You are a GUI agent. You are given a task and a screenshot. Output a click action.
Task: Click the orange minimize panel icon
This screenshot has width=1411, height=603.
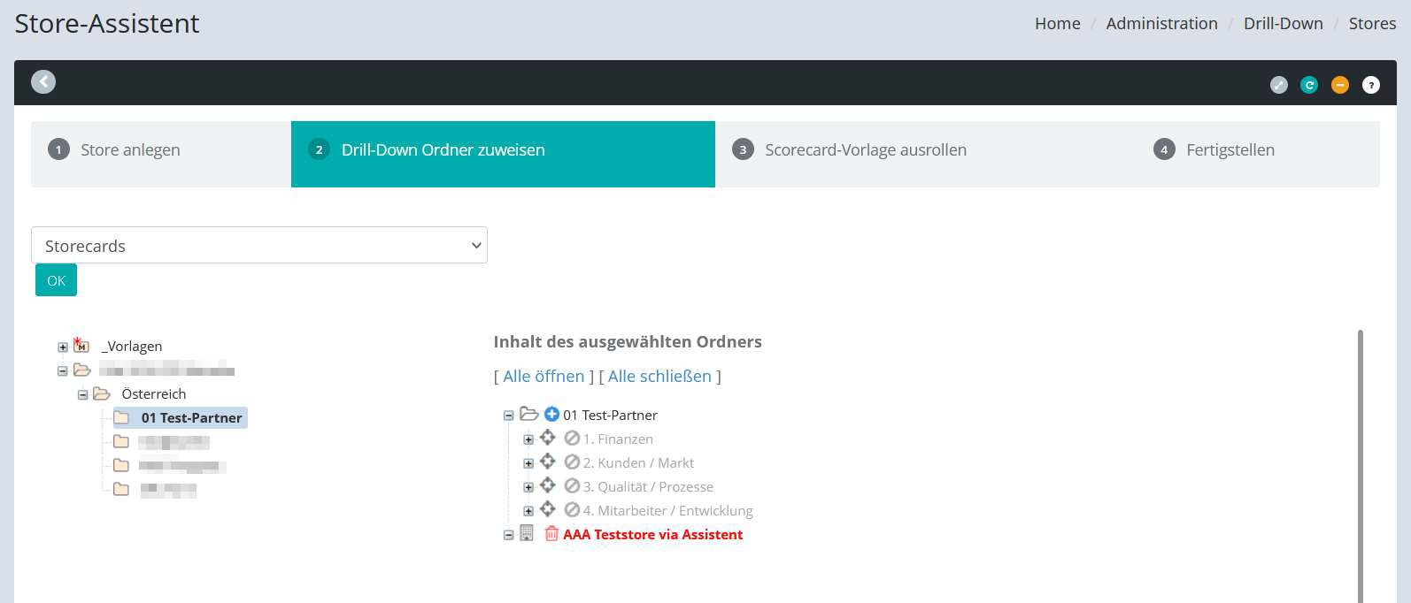click(x=1340, y=85)
